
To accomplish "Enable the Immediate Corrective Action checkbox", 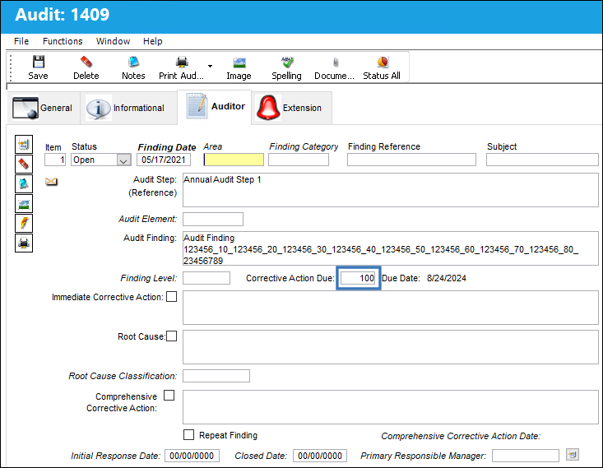I will coord(171,296).
